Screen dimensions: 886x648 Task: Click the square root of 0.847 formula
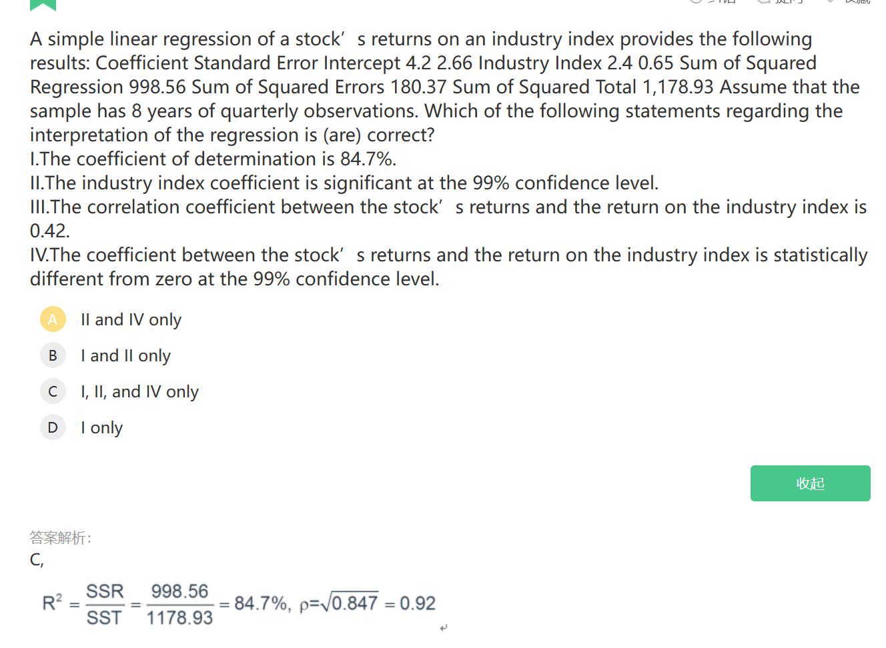(349, 603)
